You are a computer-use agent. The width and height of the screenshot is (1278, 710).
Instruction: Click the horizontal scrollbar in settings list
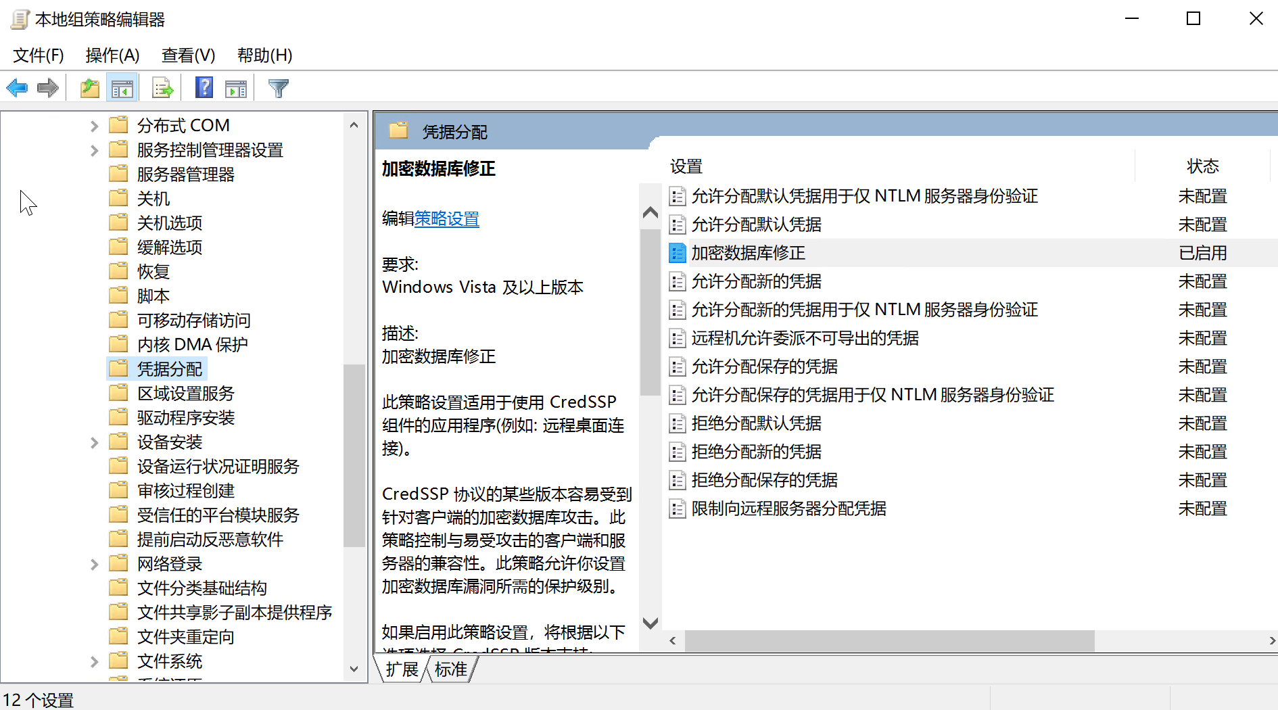pyautogui.click(x=889, y=640)
